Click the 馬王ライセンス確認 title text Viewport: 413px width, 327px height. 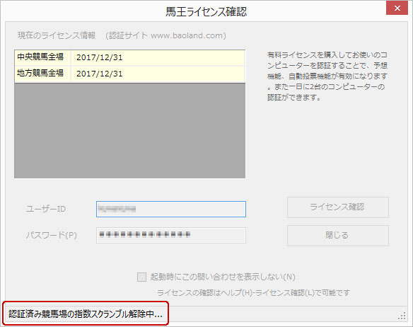206,11
